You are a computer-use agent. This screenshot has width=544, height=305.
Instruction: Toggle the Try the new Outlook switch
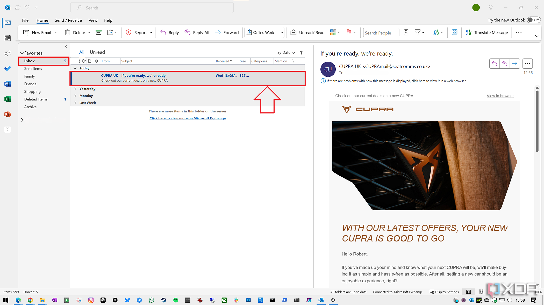[x=534, y=20]
